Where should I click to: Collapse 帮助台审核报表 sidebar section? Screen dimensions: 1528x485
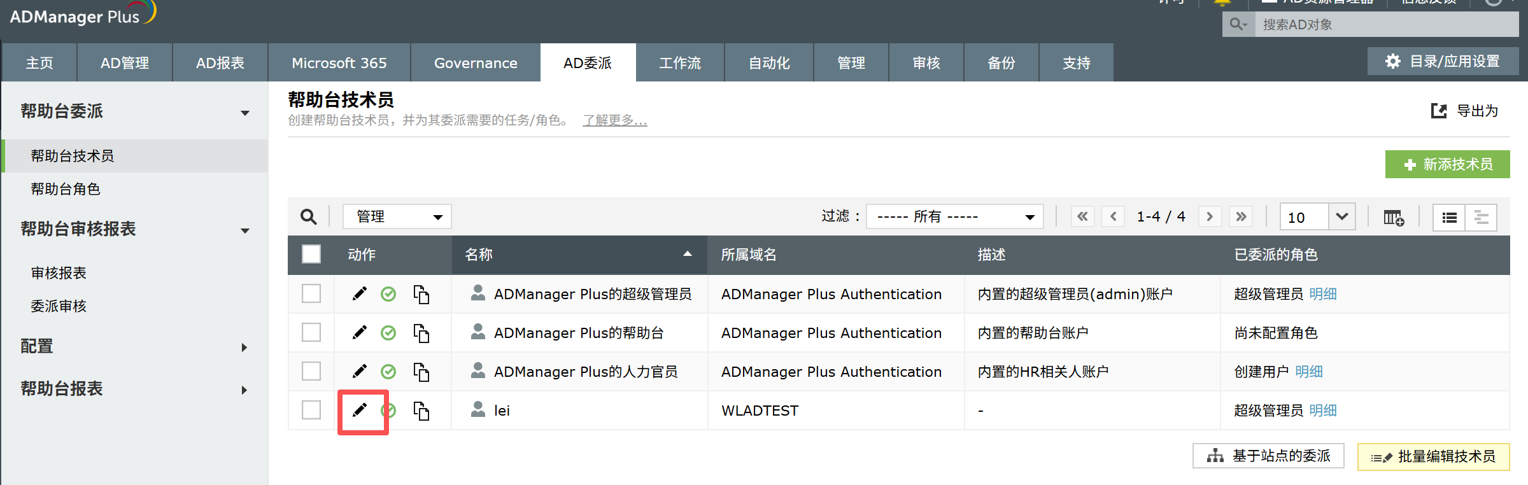point(245,231)
